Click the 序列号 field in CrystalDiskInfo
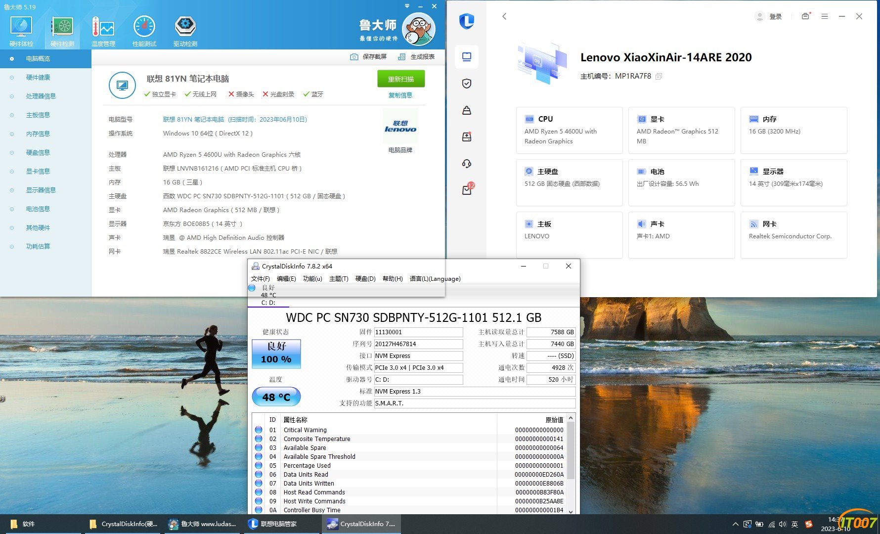Screen dimensions: 880x534 tap(418, 344)
